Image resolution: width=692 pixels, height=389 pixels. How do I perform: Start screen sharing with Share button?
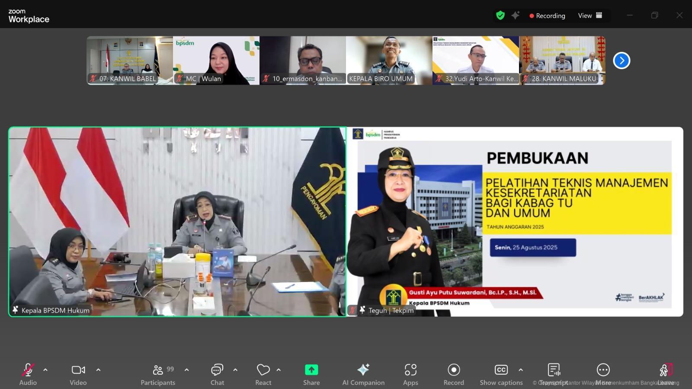(311, 374)
